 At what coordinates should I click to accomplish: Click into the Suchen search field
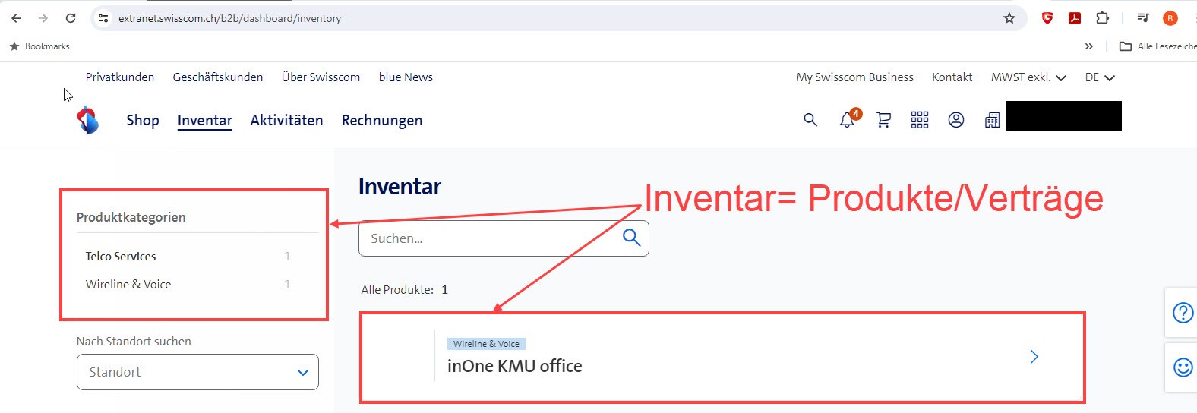point(490,238)
